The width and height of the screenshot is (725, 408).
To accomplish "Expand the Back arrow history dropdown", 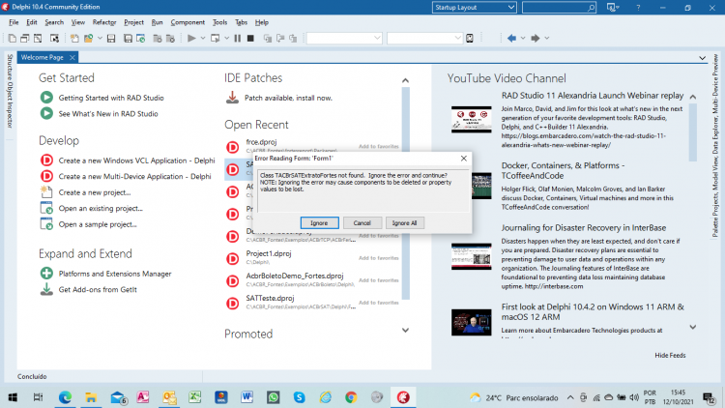I will point(523,39).
